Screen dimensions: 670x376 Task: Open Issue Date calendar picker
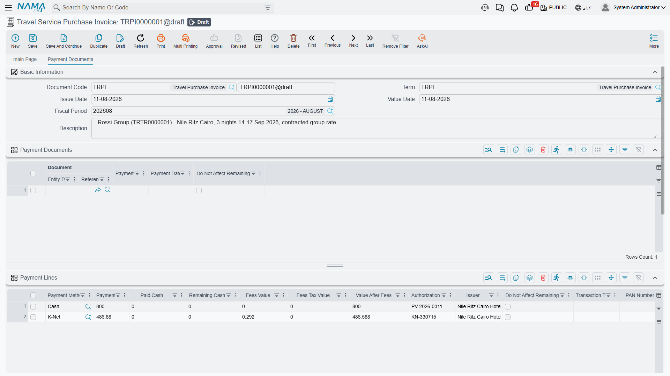point(330,99)
